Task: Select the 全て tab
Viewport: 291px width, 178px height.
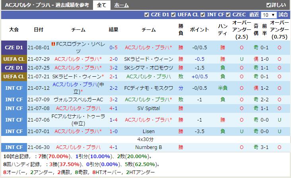Action: pyautogui.click(x=101, y=5)
